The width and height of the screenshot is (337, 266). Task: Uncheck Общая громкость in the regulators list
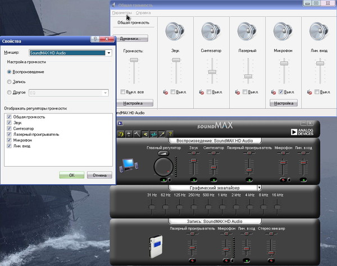coord(9,117)
